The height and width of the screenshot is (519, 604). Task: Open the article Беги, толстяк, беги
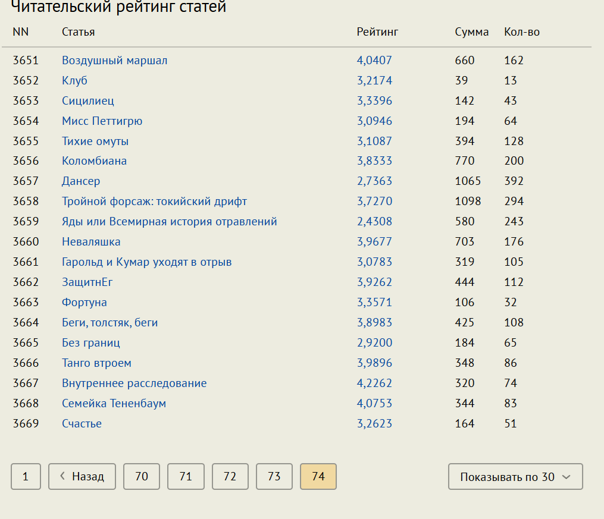(109, 322)
